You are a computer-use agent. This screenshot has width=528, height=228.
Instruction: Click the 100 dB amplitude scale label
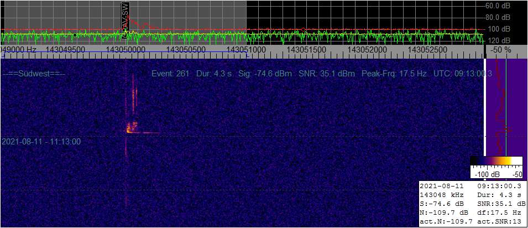pos(500,29)
